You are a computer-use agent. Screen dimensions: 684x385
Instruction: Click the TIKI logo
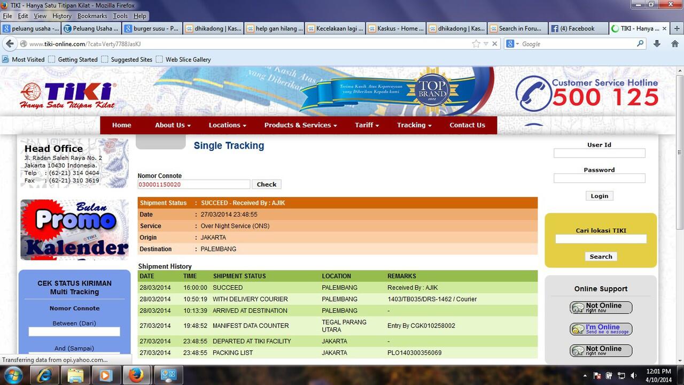click(x=68, y=95)
